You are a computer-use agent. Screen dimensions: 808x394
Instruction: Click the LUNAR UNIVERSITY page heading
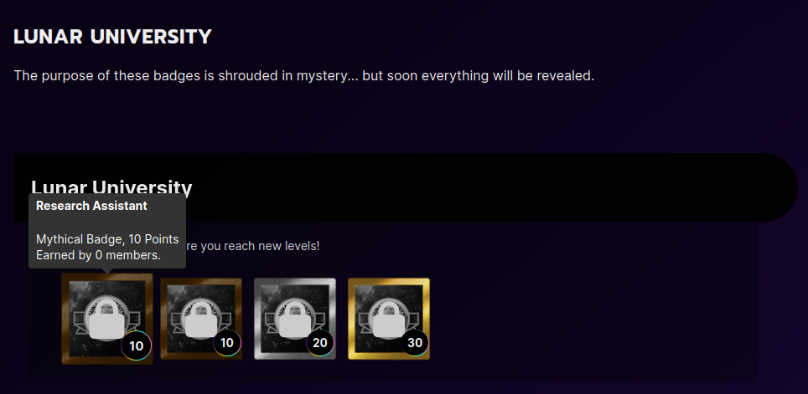pyautogui.click(x=113, y=37)
